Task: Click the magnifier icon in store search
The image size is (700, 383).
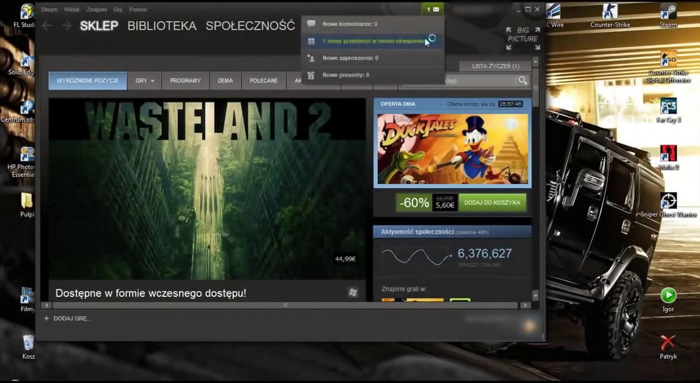Action: (x=523, y=80)
